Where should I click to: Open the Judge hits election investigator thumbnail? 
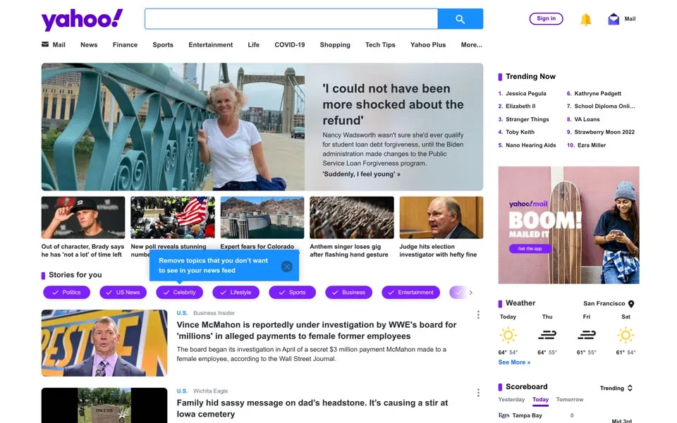click(x=441, y=218)
